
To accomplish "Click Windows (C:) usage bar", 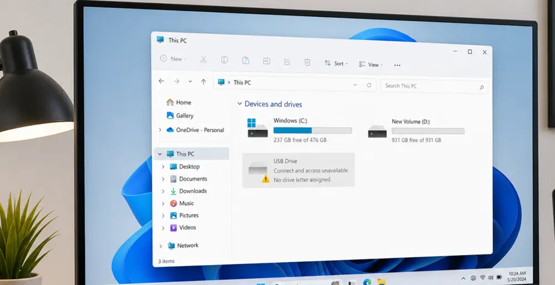I will click(x=312, y=130).
